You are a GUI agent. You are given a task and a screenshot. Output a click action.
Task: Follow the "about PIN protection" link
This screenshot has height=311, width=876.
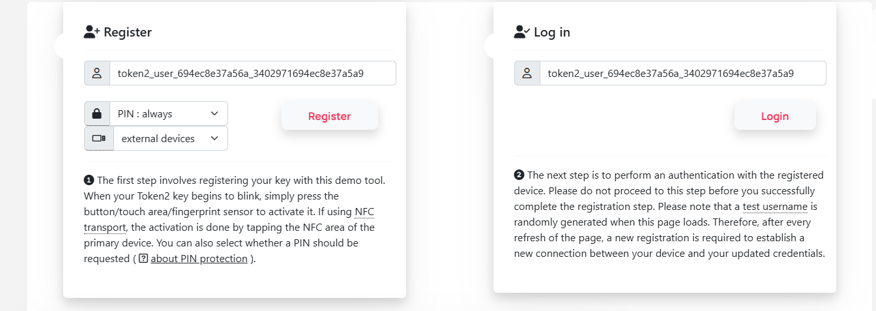click(x=199, y=259)
